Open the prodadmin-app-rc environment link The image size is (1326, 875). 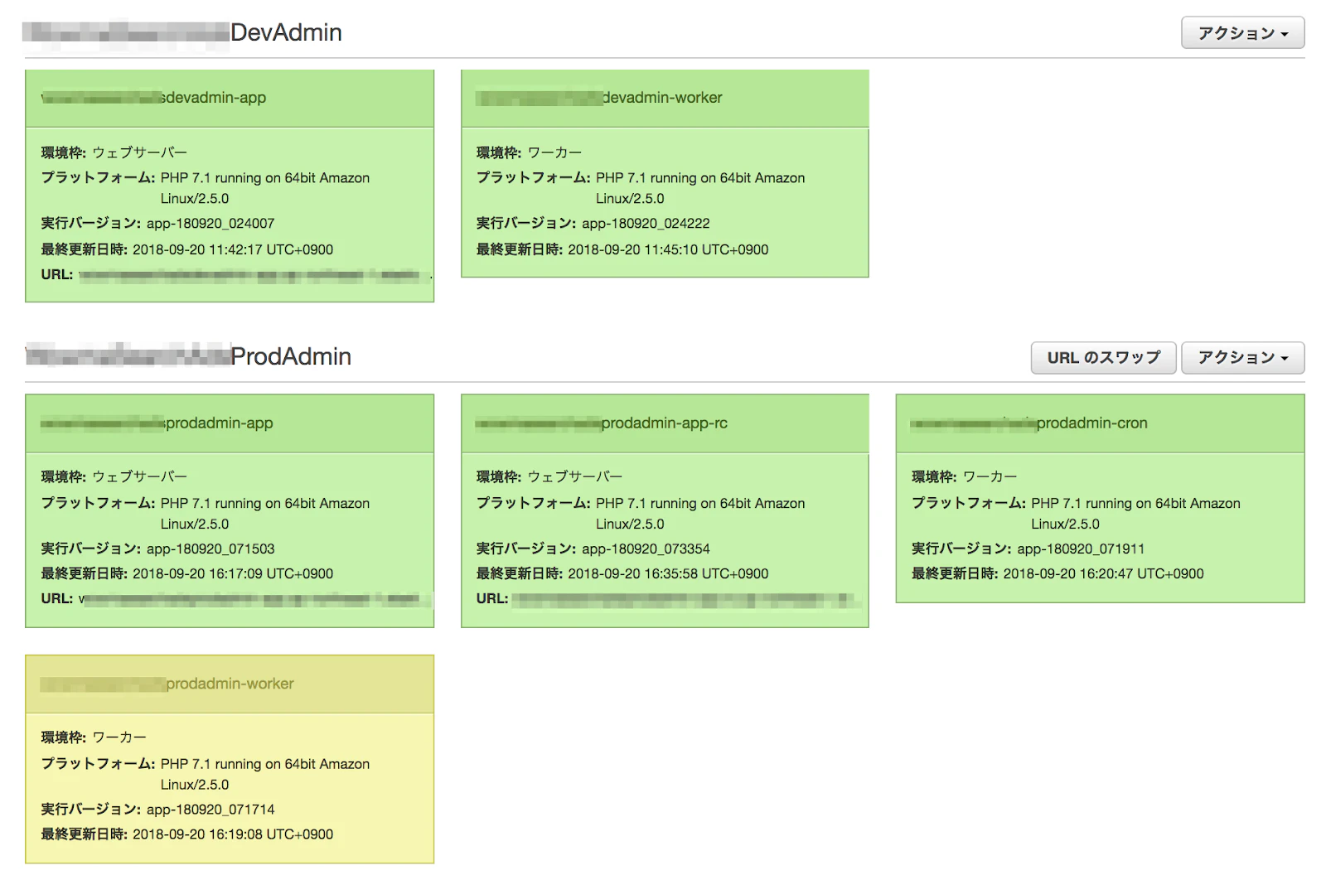[x=602, y=423]
